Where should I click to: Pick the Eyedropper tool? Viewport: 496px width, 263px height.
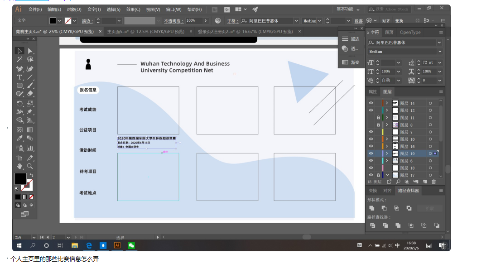[x=19, y=139]
